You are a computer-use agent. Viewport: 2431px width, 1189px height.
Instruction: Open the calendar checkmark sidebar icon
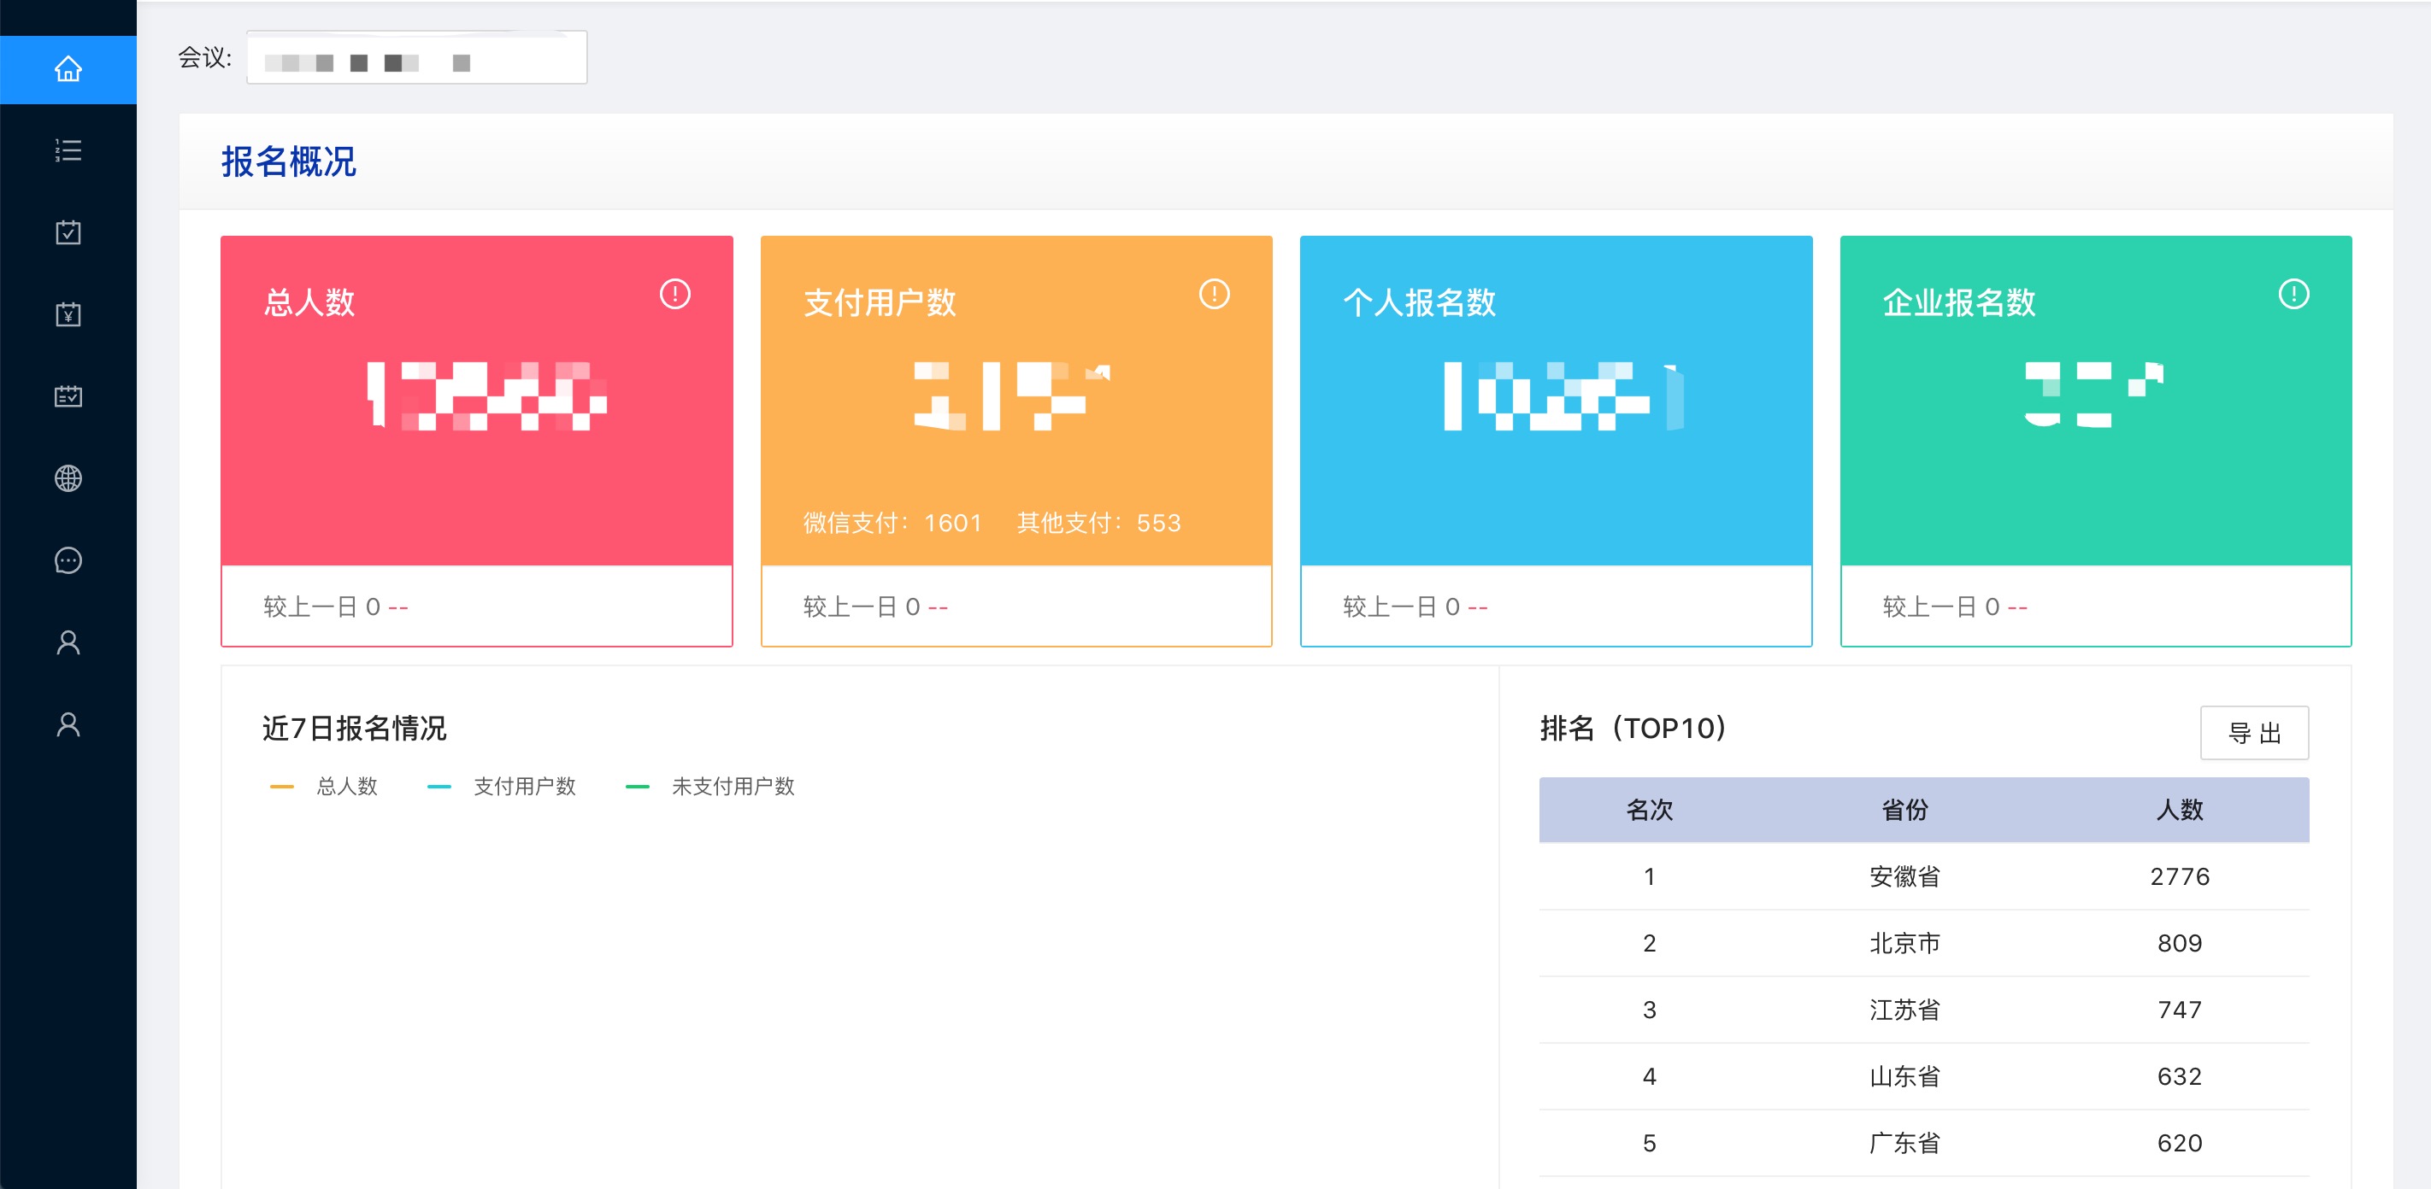coord(68,232)
